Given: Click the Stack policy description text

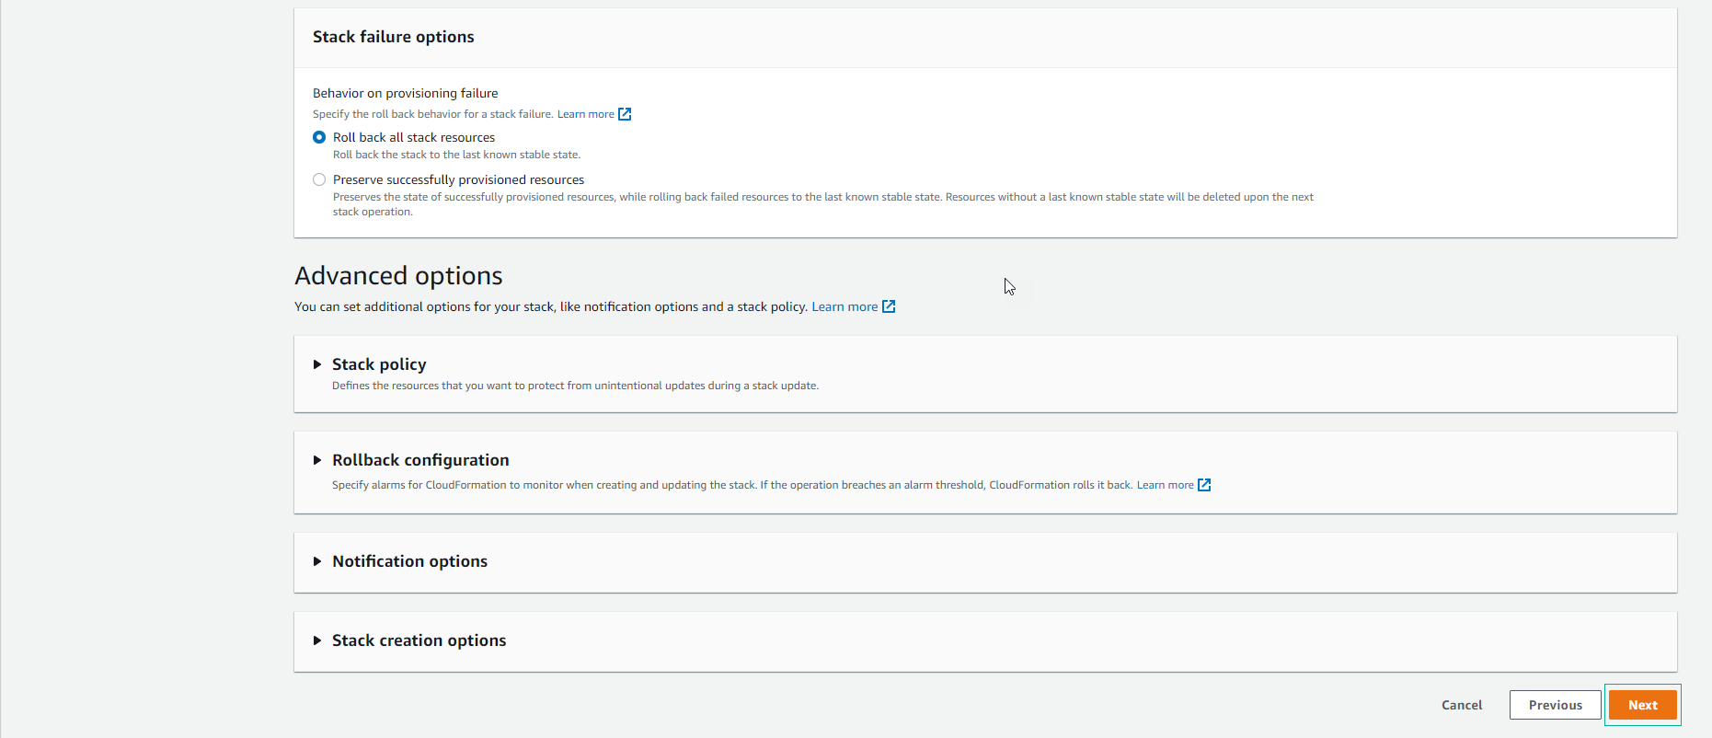Looking at the screenshot, I should [575, 386].
